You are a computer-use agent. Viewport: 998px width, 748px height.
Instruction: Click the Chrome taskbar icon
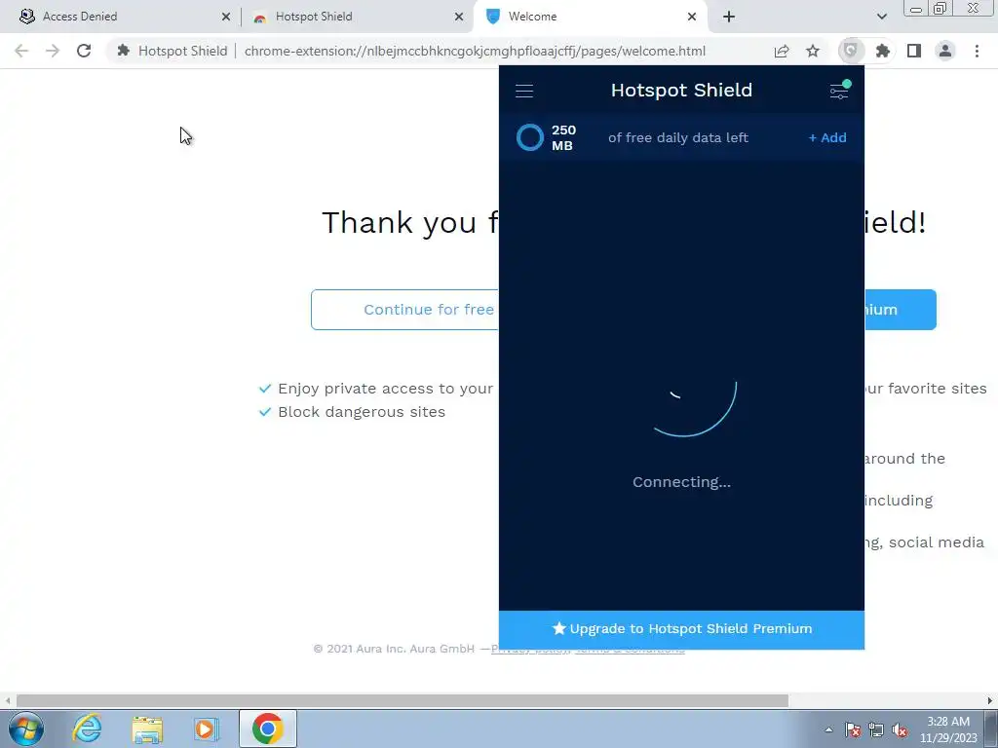click(268, 729)
